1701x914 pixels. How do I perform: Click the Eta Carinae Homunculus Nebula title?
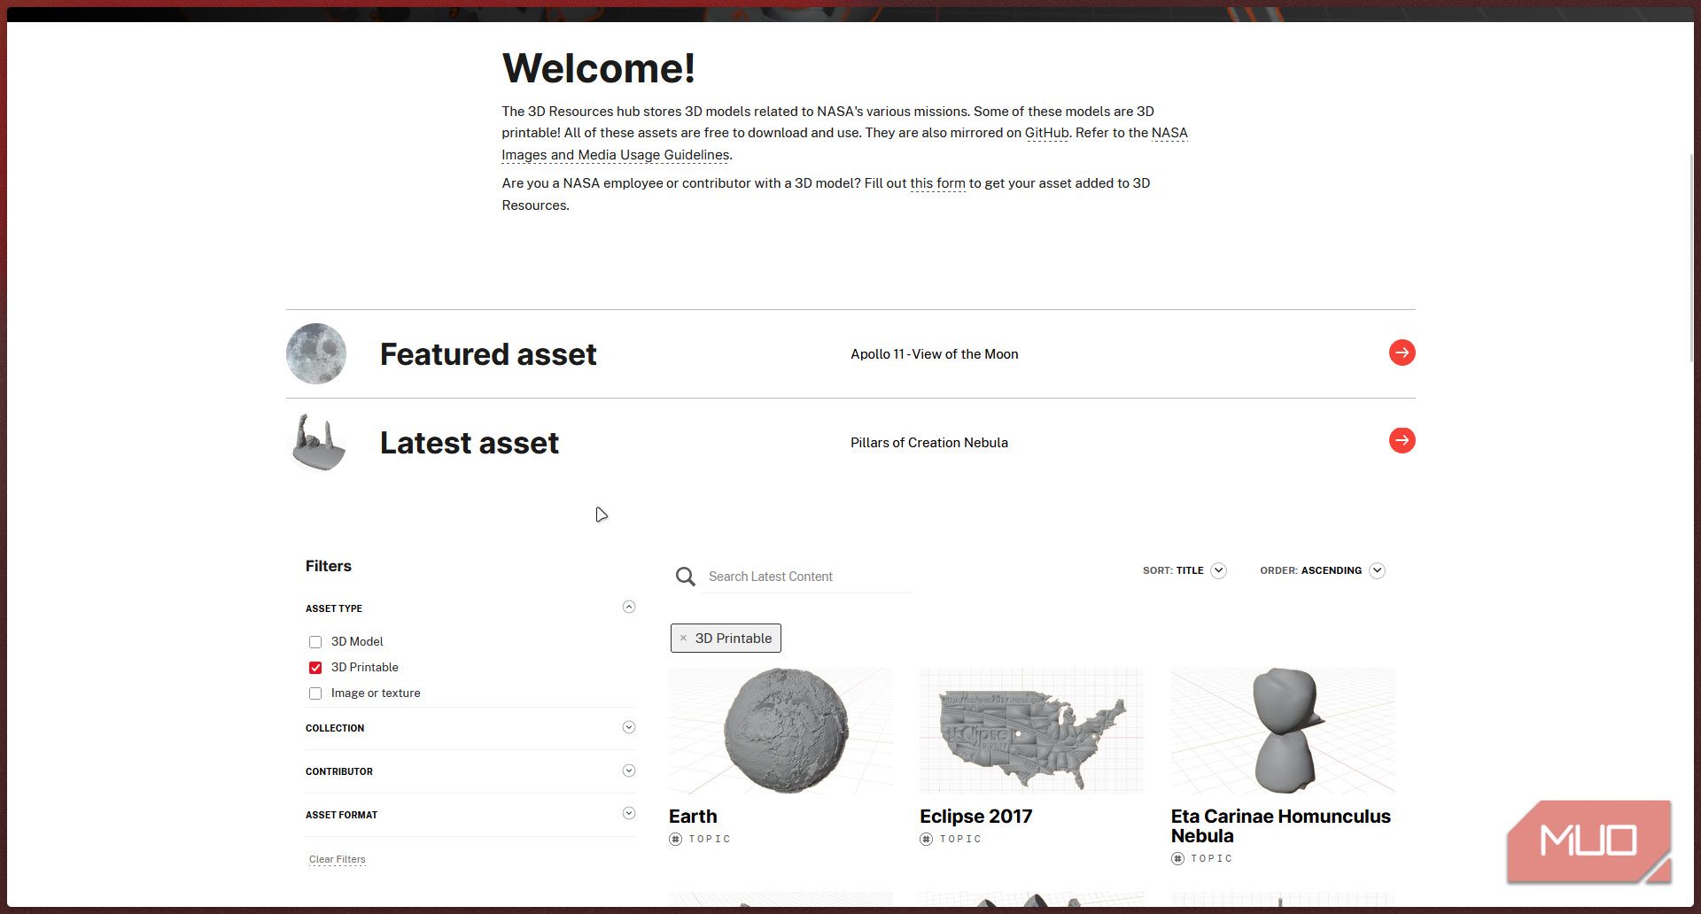pyautogui.click(x=1281, y=826)
